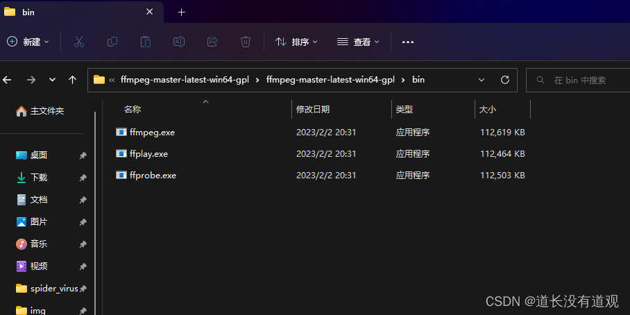Open 文档 in navigation pane
Viewport: 630px width, 315px height.
click(31, 199)
